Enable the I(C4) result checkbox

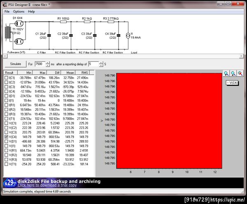point(6,91)
